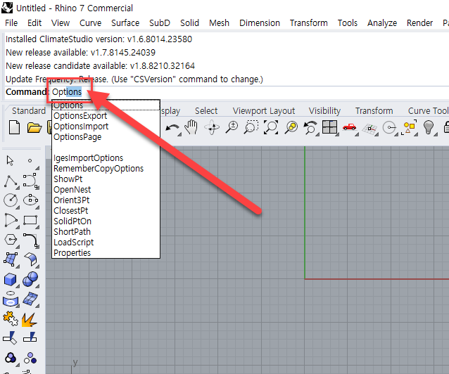
Task: Open the Dimension menu
Action: coord(260,23)
